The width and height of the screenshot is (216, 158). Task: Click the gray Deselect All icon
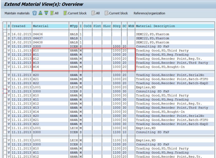(x=96, y=13)
